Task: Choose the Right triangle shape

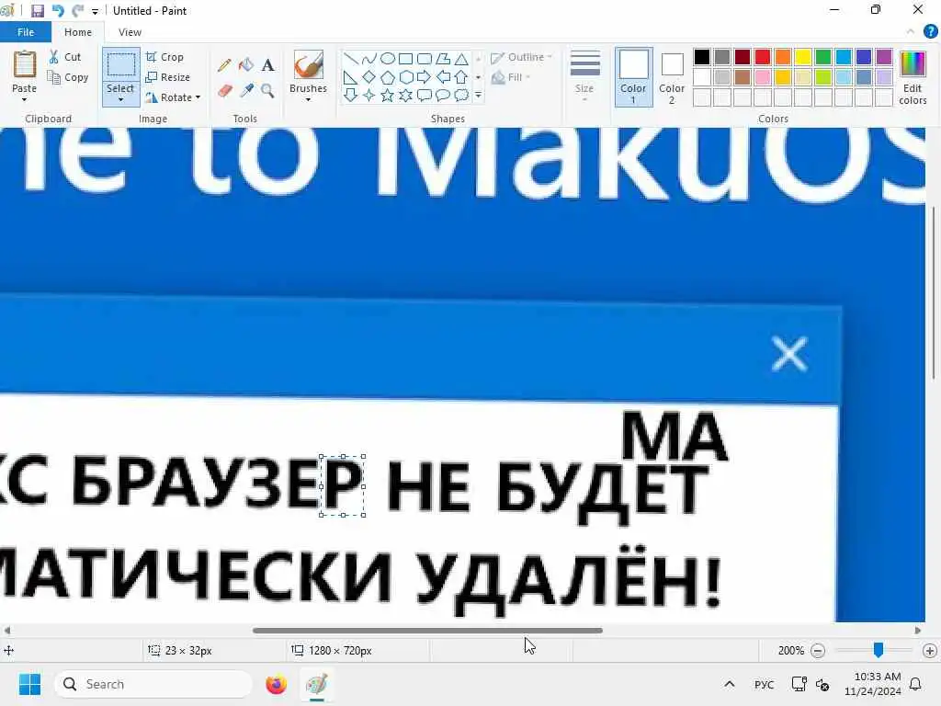Action: coord(351,77)
